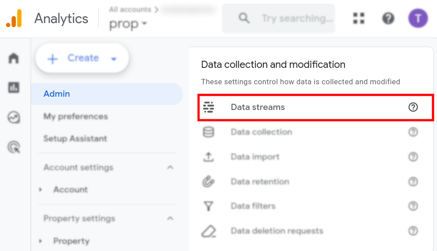Viewport: 437px width, 251px height.
Task: Open the Data streams setting
Action: coord(258,107)
